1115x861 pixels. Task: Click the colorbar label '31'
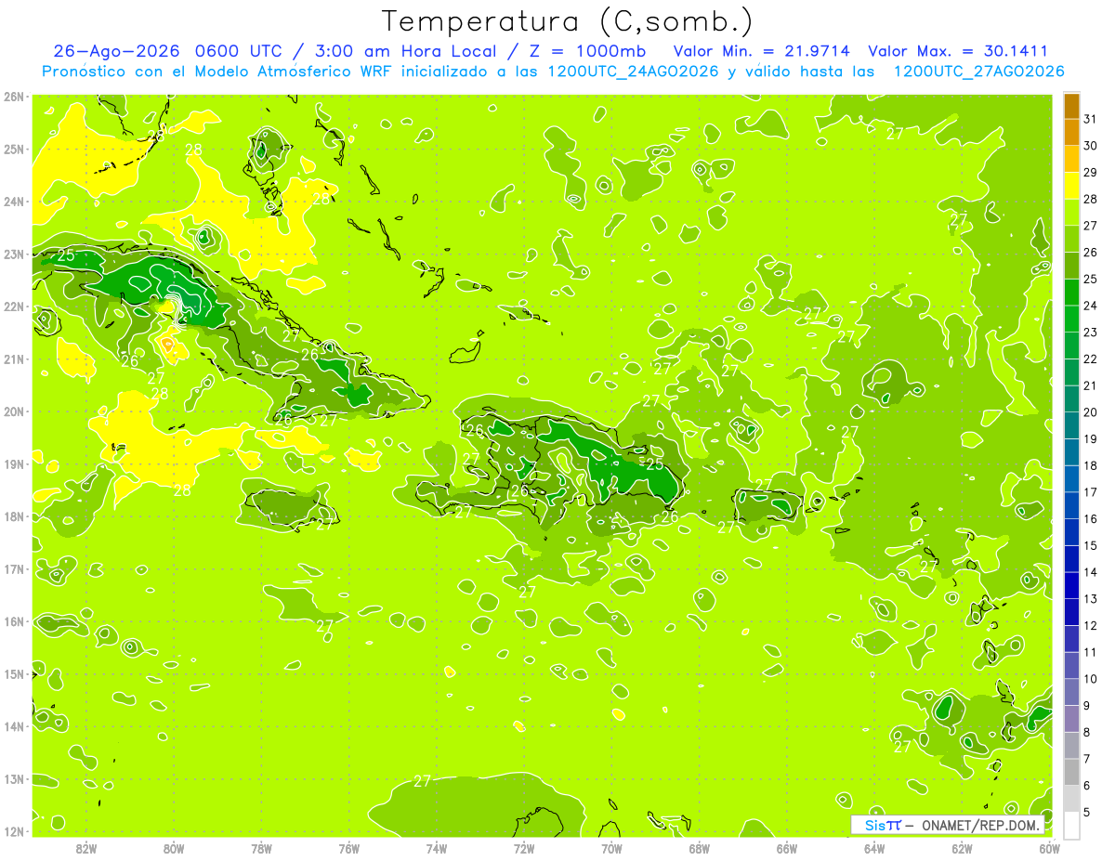[1090, 119]
